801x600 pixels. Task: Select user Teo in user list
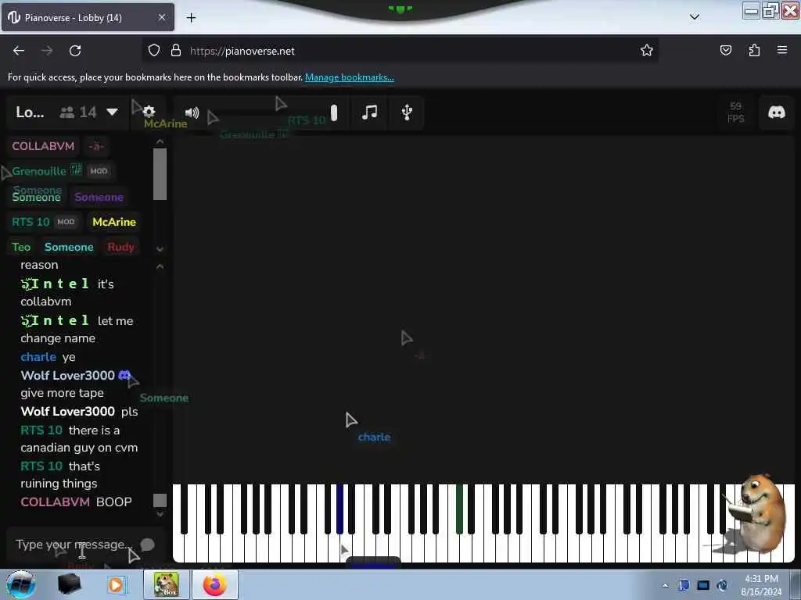coord(21,247)
